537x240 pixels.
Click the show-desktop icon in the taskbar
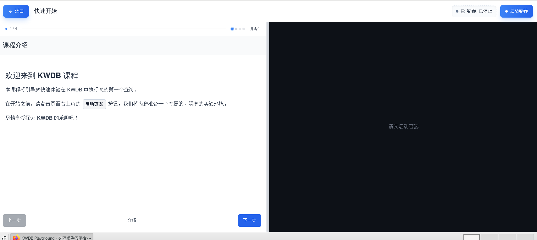pos(4,237)
